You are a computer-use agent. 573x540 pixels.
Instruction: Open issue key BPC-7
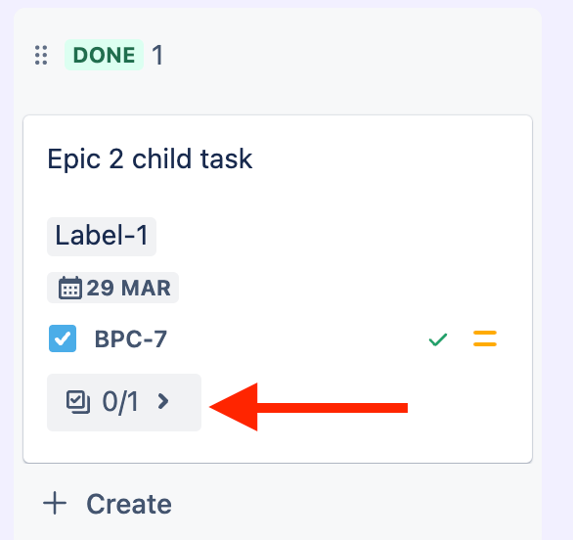pyautogui.click(x=131, y=338)
